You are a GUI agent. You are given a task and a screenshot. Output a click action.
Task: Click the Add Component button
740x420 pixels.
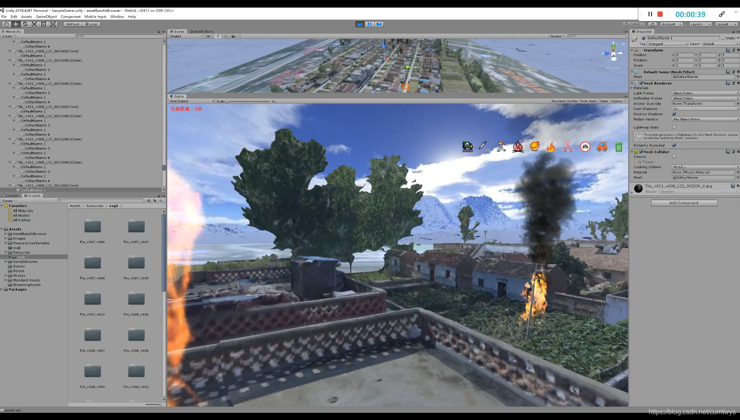pos(684,203)
